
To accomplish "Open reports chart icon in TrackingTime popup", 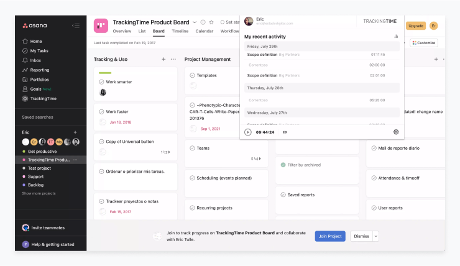I will (396, 37).
